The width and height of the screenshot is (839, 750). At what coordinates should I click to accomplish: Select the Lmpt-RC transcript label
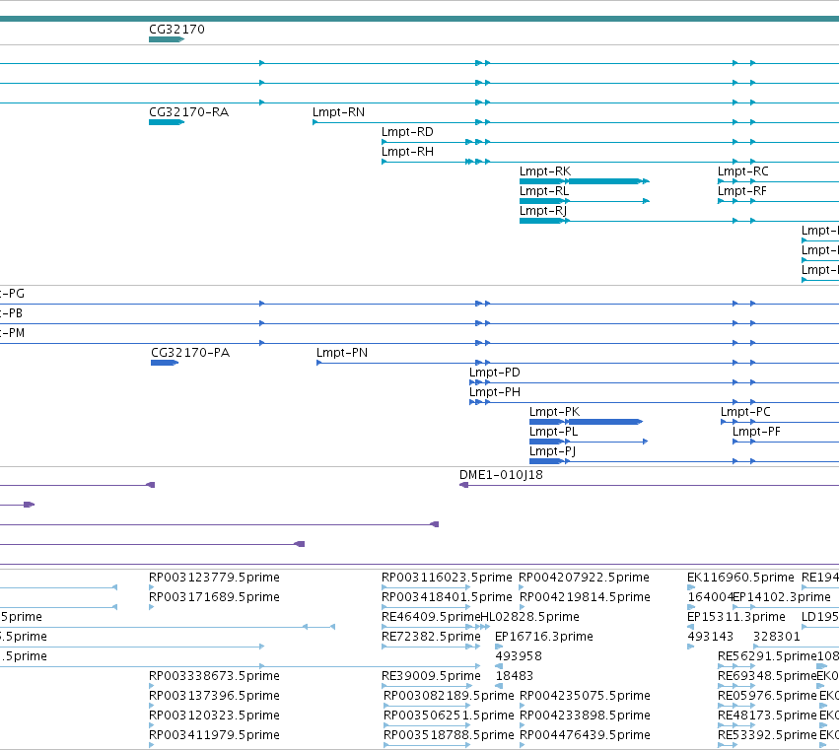point(743,171)
